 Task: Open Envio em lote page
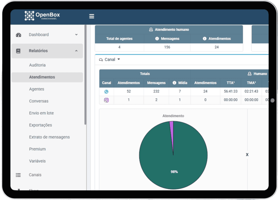tap(42, 113)
